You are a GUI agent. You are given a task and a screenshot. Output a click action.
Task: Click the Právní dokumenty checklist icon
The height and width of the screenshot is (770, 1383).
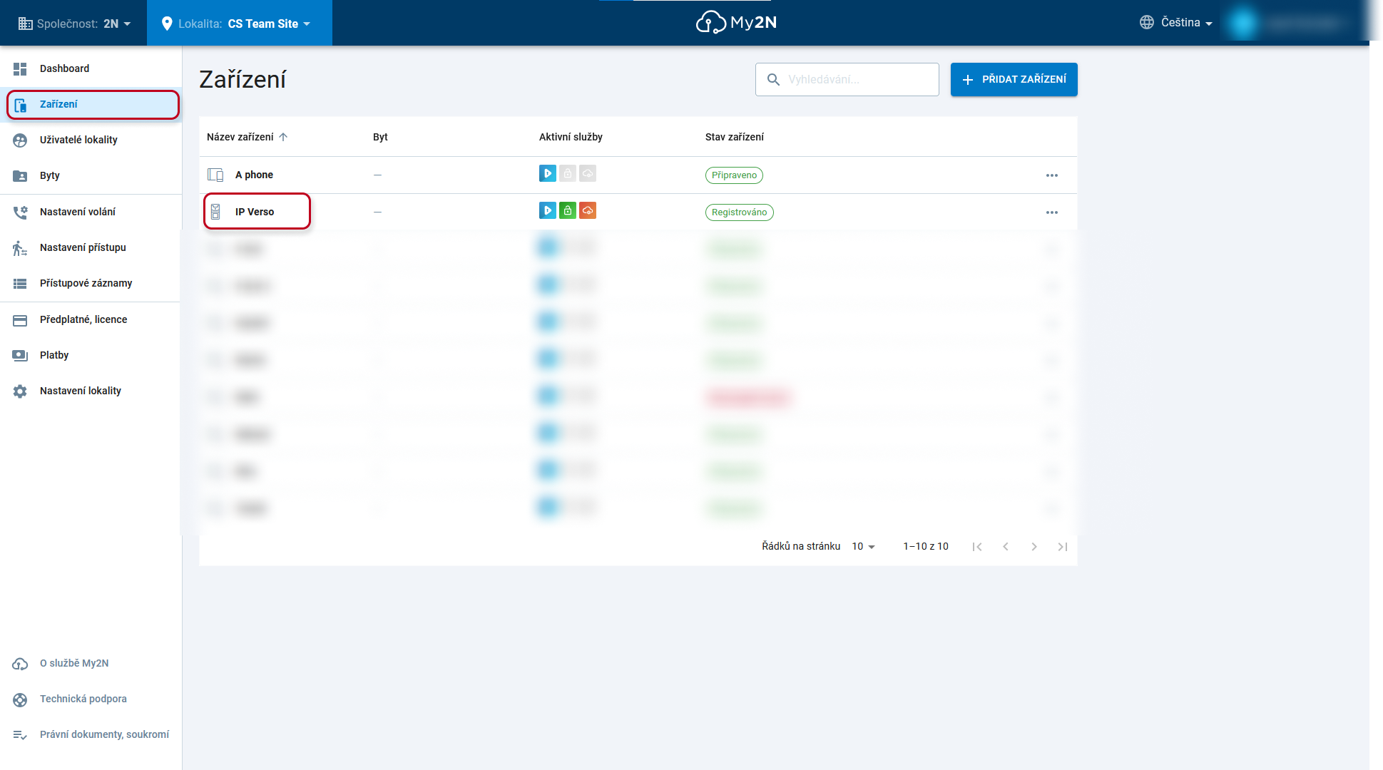pos(20,735)
